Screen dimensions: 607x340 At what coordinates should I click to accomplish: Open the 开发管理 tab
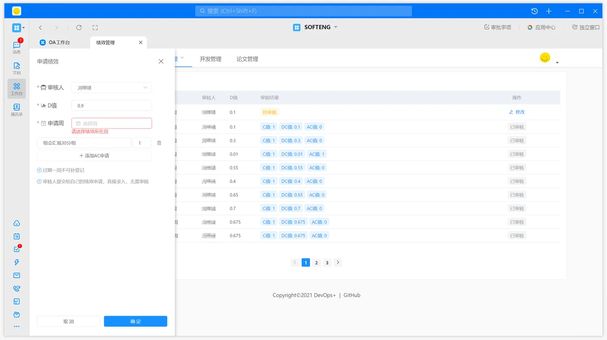(210, 59)
